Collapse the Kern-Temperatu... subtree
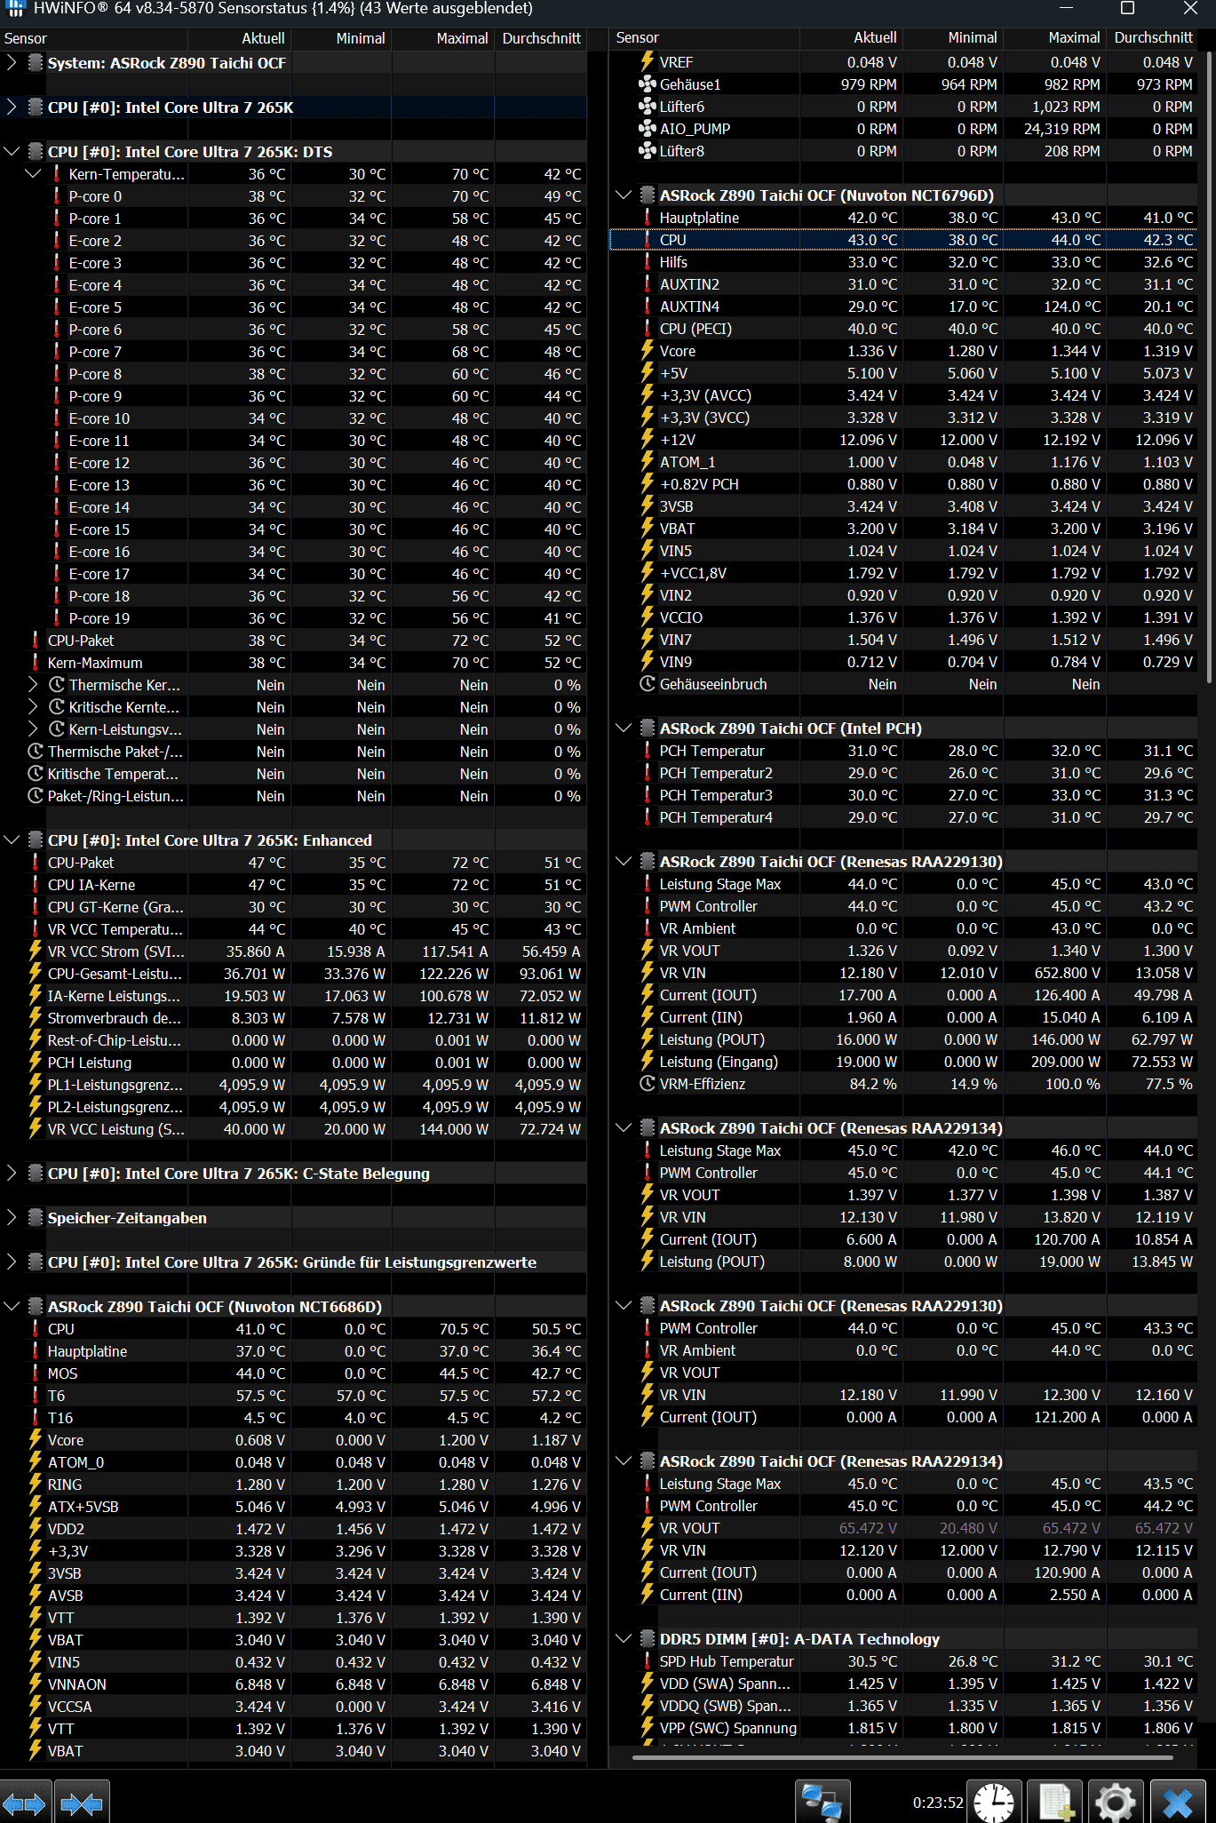 [x=33, y=174]
